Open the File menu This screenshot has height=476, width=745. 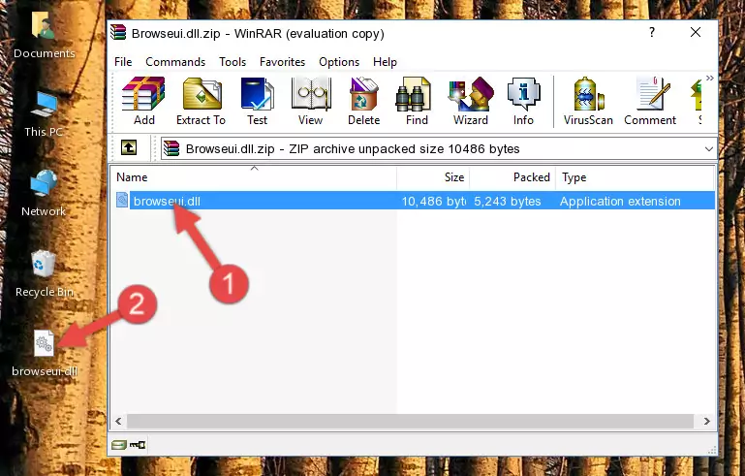[123, 62]
